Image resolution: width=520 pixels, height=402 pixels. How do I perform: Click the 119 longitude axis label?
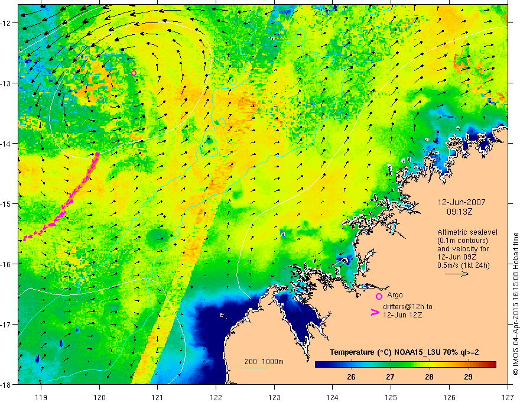(x=41, y=397)
